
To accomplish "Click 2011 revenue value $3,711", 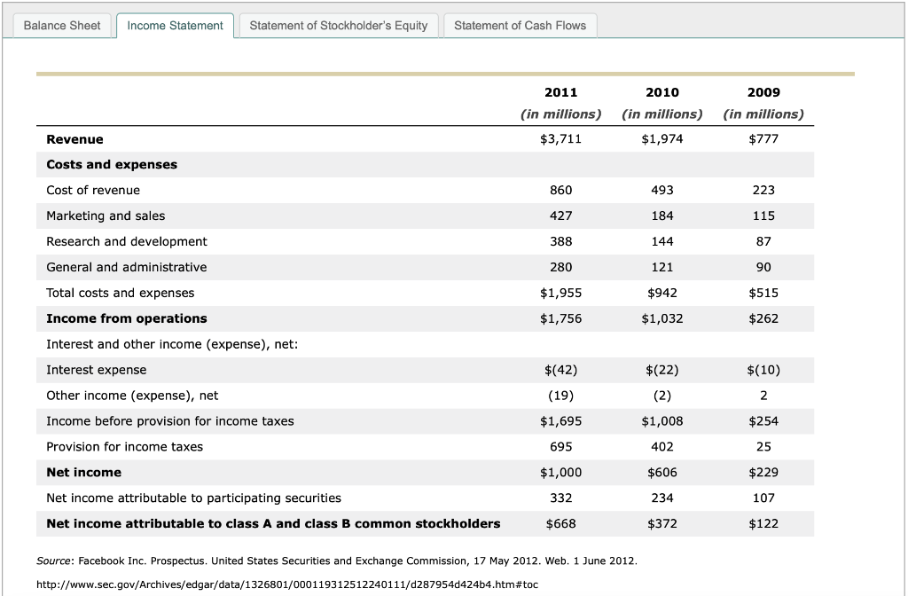I will coord(560,139).
